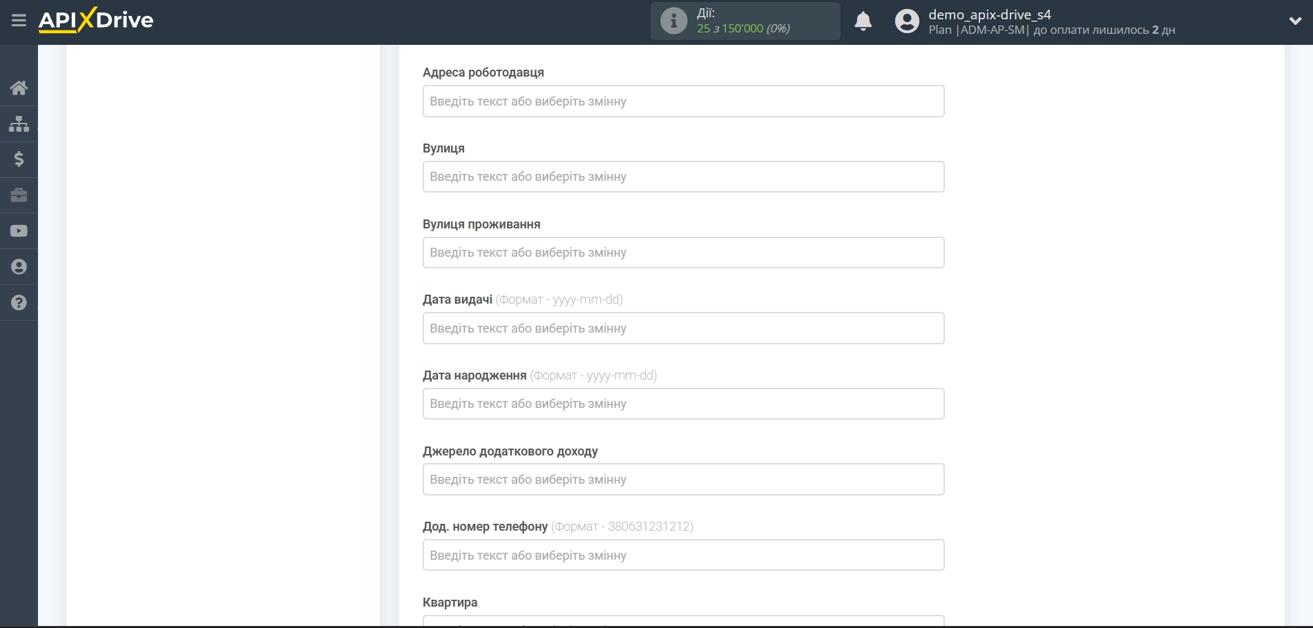Focus the Адреса роботодавця field
This screenshot has width=1313, height=628.
[x=683, y=101]
